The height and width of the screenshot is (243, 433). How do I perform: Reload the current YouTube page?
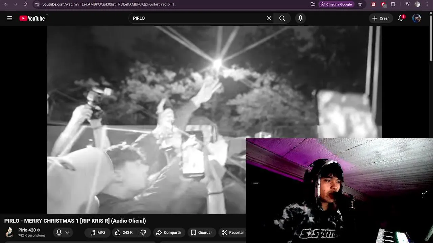click(x=25, y=4)
